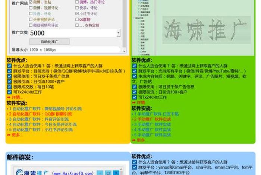Tick the 抖音，评论 checkbox
This screenshot has width=261, height=175.
31,13
